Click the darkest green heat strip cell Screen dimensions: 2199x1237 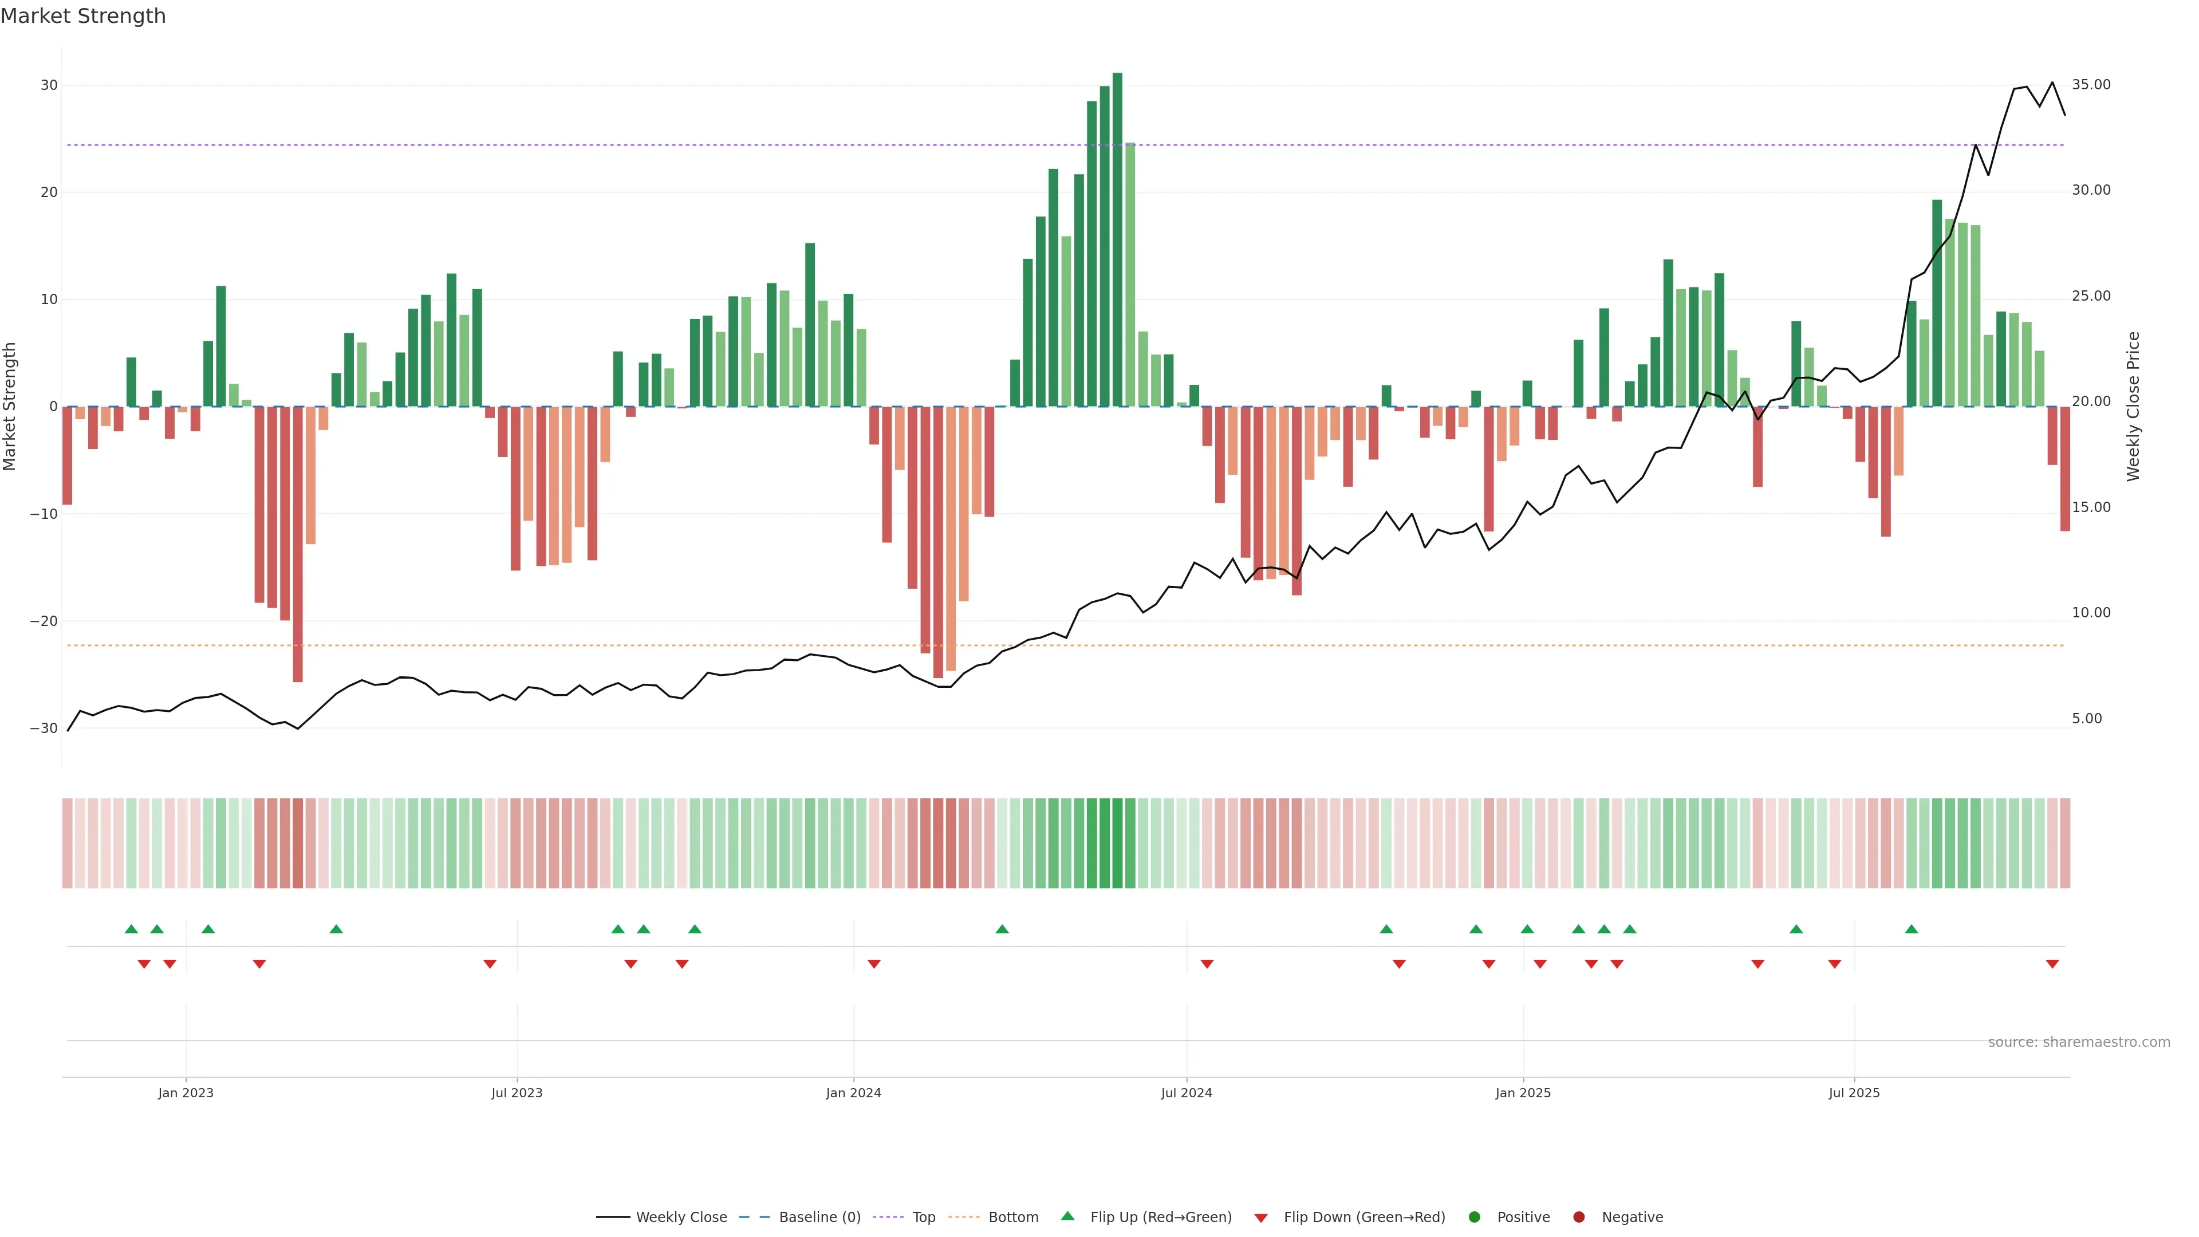pos(1117,842)
